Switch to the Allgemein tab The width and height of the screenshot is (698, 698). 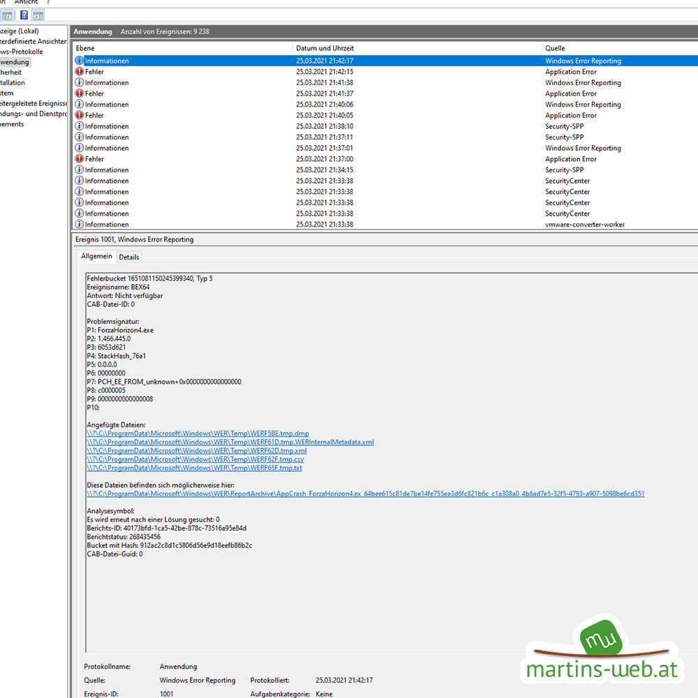(x=96, y=256)
